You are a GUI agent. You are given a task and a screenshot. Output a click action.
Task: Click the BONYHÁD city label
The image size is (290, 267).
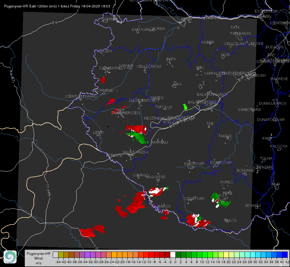(246, 171)
